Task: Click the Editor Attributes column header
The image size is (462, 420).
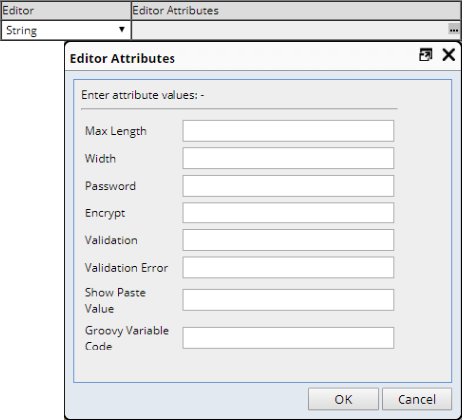Action: click(296, 10)
